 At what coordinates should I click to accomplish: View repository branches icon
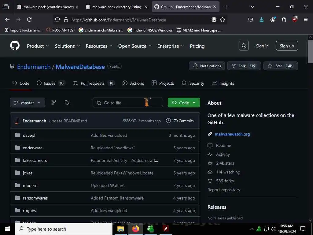(54, 103)
